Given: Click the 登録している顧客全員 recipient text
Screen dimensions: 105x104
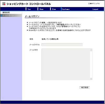Looking at the screenshot, I should 50,39.
